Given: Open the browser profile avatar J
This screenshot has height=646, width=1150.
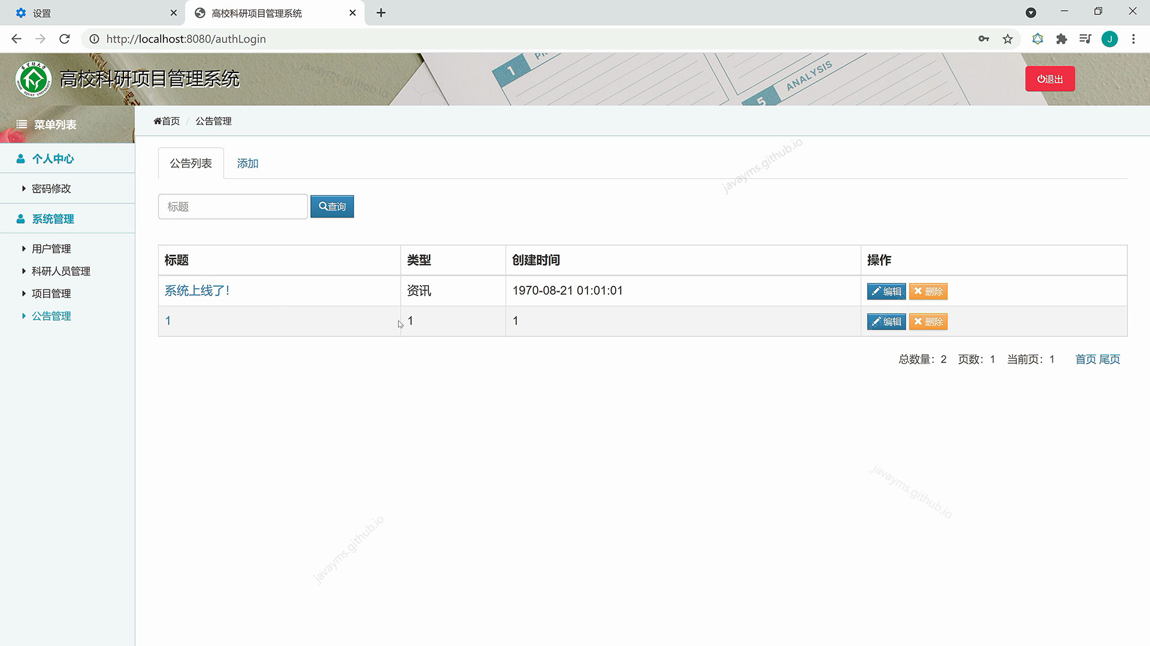Looking at the screenshot, I should pyautogui.click(x=1110, y=39).
